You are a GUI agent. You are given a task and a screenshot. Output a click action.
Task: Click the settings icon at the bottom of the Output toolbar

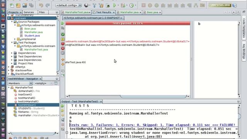pyautogui.click(x=63, y=129)
